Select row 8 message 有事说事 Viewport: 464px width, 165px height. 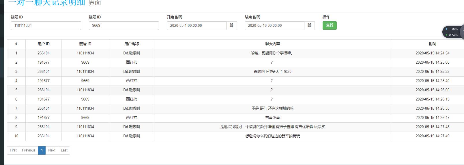pos(272,118)
